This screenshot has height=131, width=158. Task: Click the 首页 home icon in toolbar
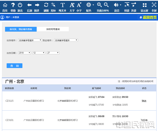click(x=5, y=5)
